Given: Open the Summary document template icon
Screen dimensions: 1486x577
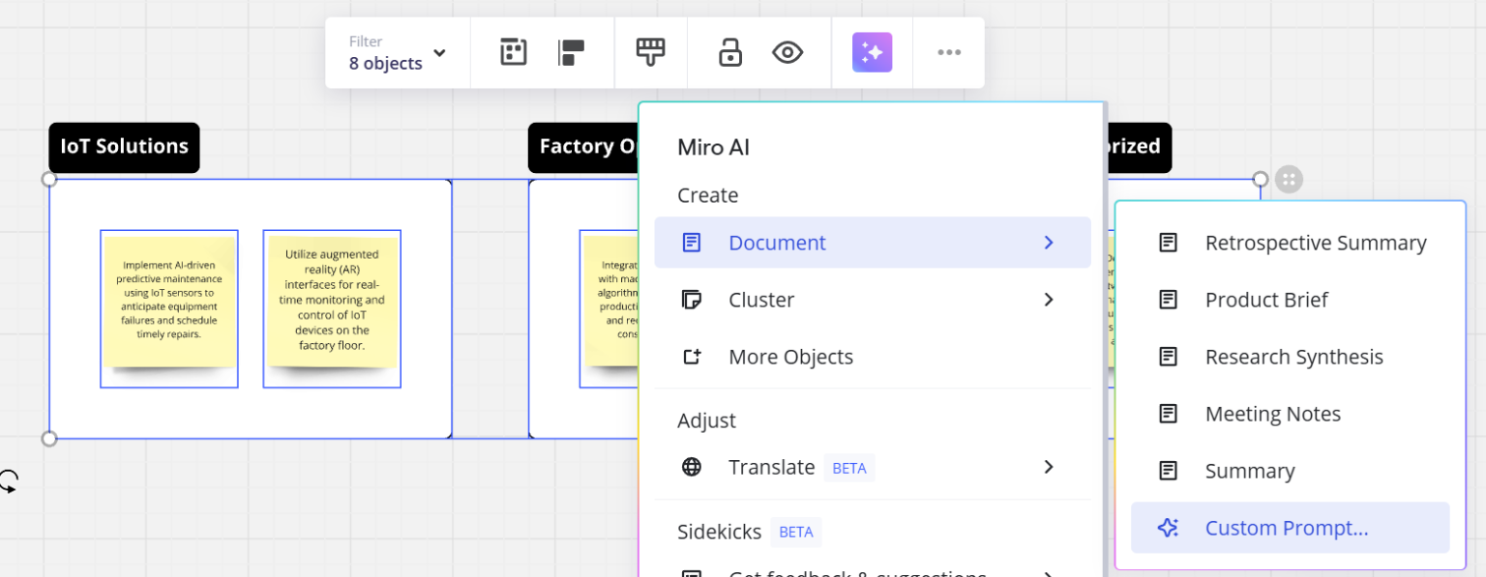Looking at the screenshot, I should coord(1168,471).
